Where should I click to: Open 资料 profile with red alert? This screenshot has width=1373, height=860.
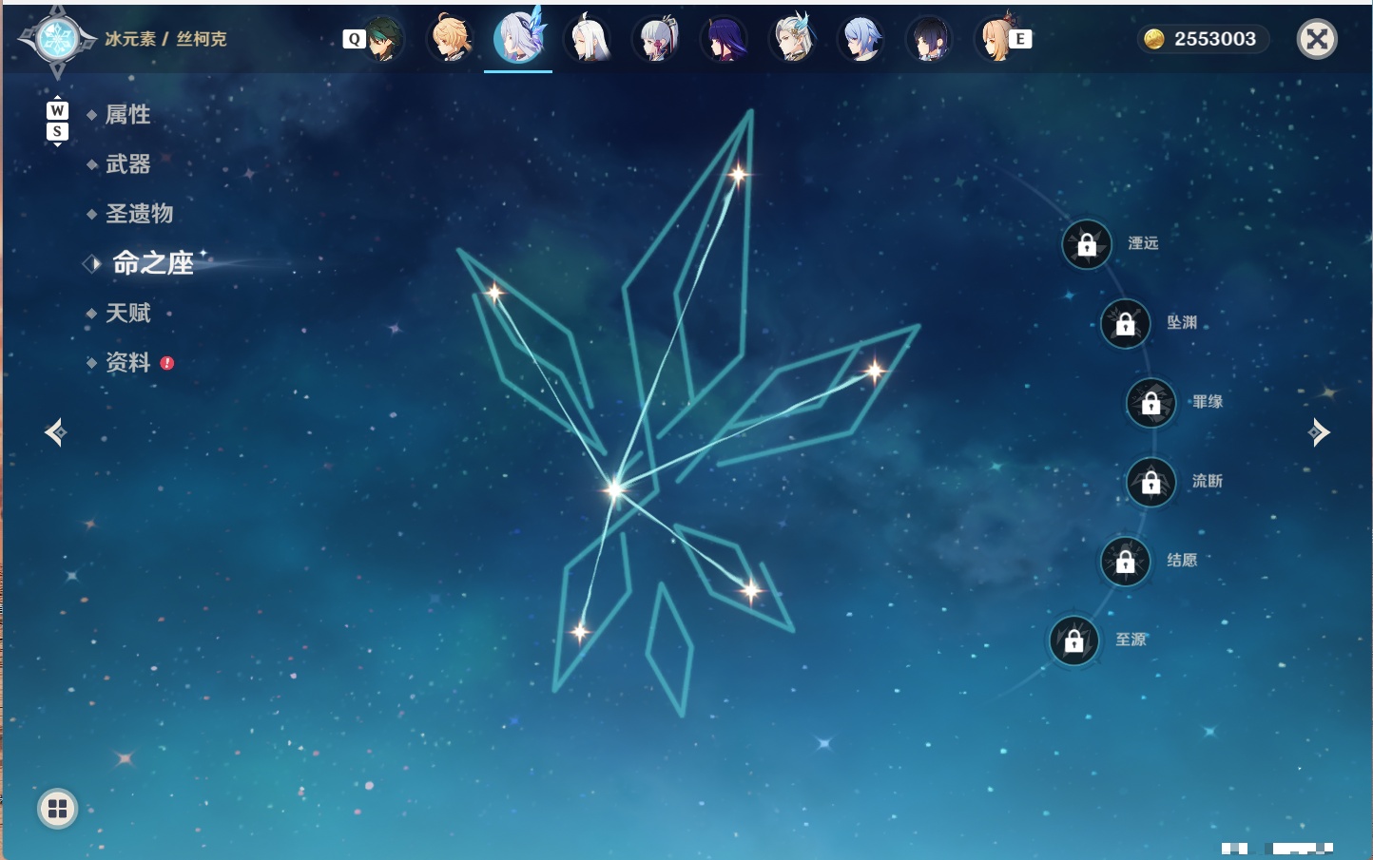coord(129,362)
